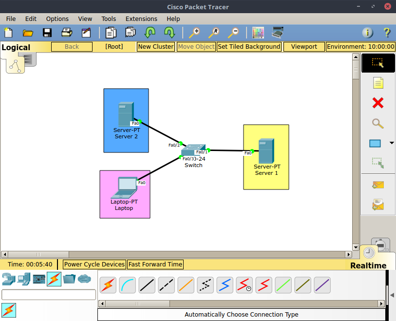Pick the blue Coaxial cable

pos(225,285)
